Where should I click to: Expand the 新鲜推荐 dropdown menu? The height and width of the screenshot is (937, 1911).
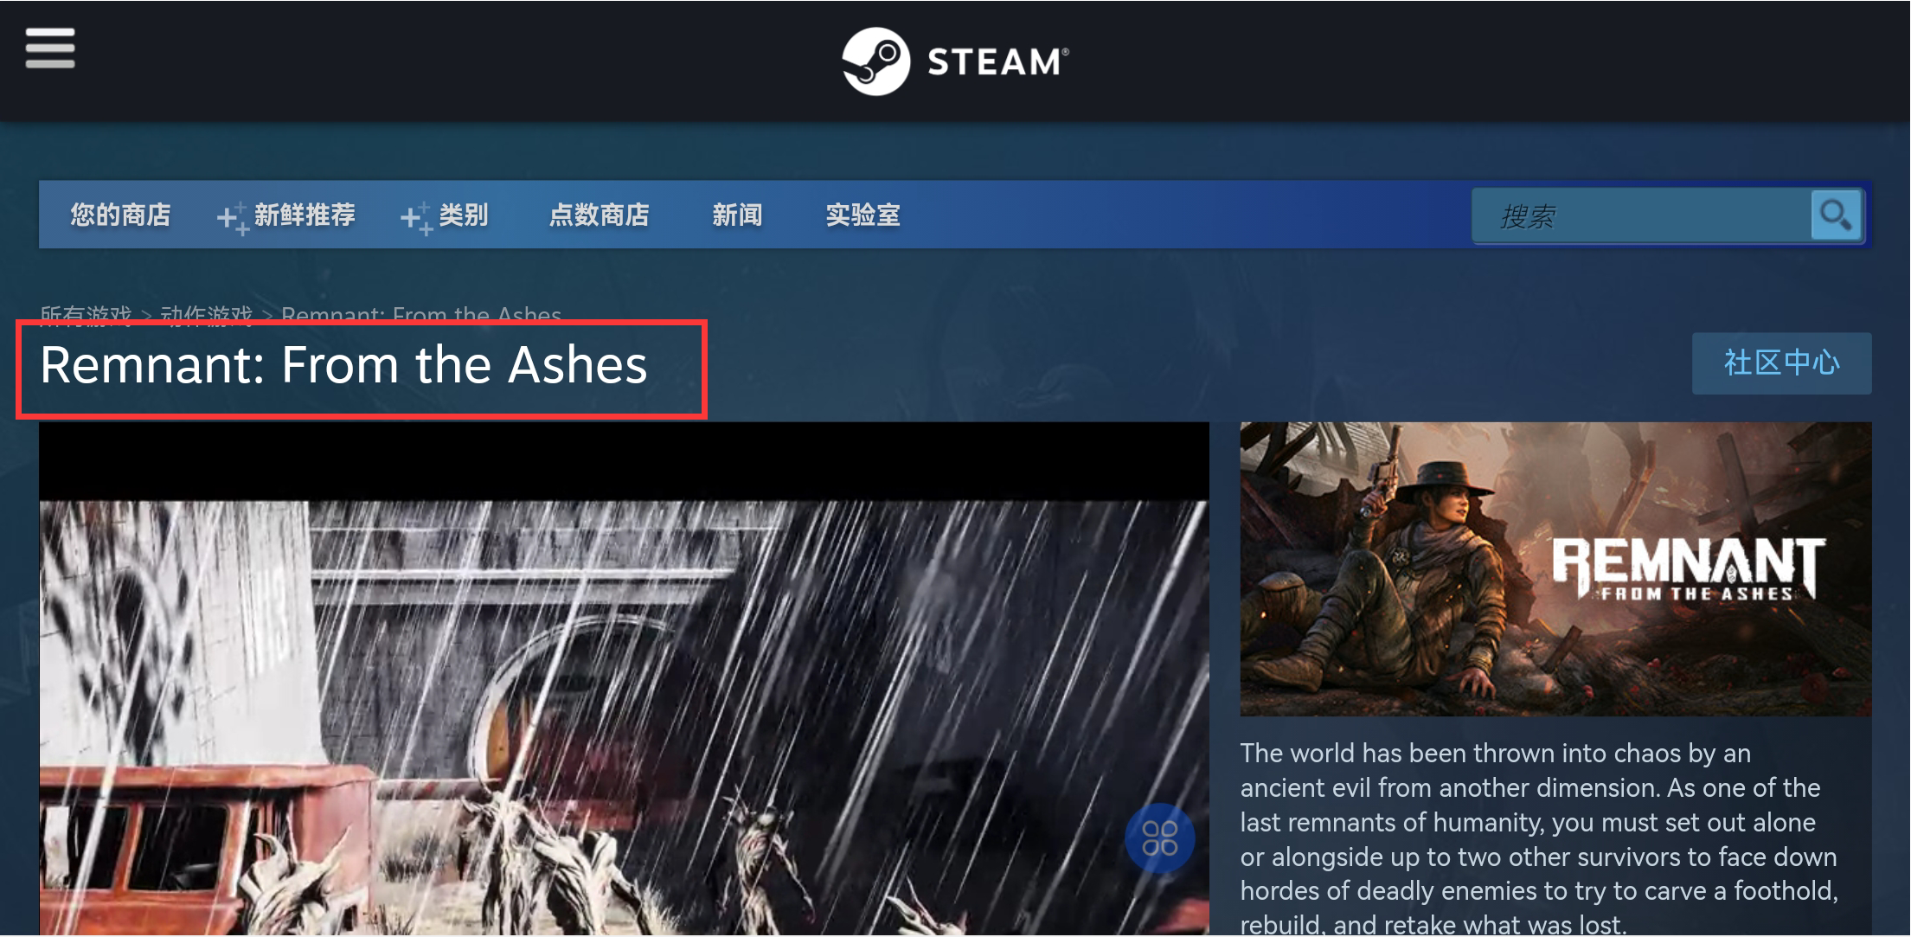(x=305, y=215)
